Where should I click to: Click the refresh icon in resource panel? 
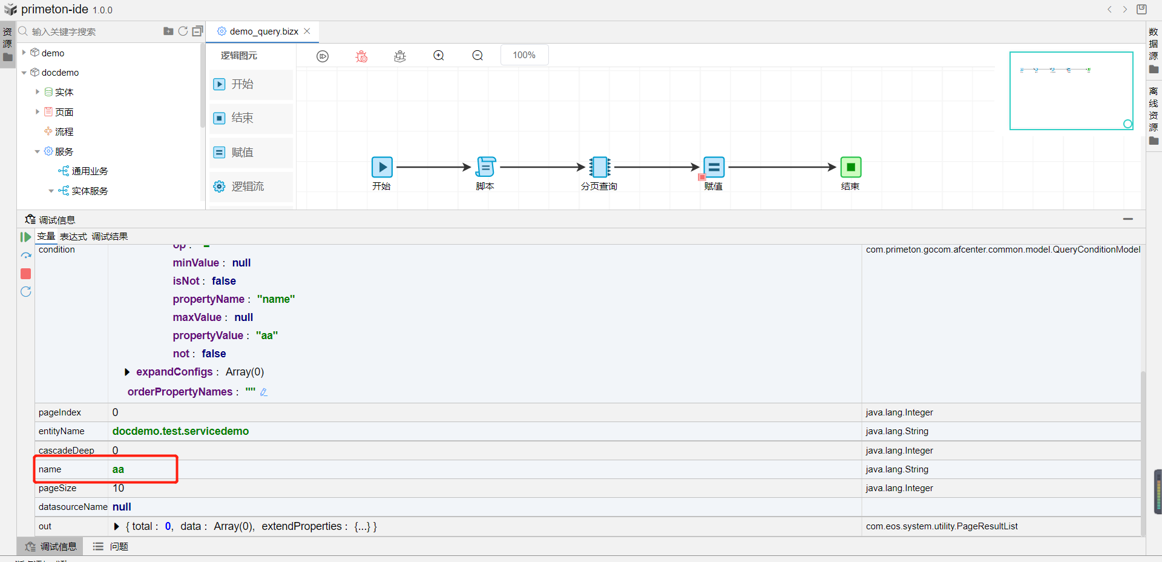point(183,31)
